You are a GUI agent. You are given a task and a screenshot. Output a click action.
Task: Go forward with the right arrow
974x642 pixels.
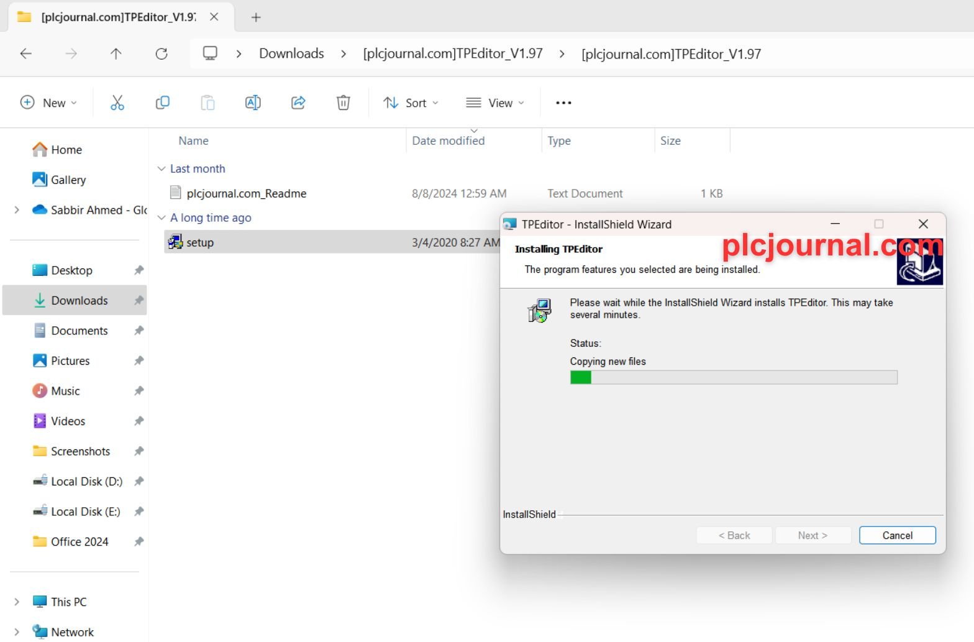(71, 53)
